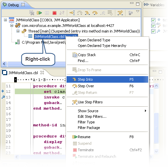Viewport: 168px width, 168px height.
Task: Choose Copy Stack from context menu
Action: point(107,55)
